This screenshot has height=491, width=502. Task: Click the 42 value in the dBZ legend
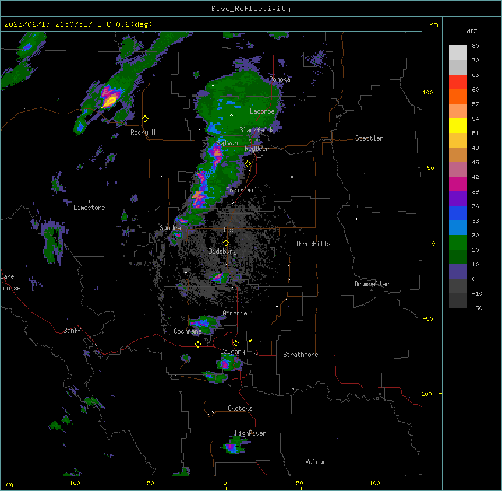click(x=475, y=177)
